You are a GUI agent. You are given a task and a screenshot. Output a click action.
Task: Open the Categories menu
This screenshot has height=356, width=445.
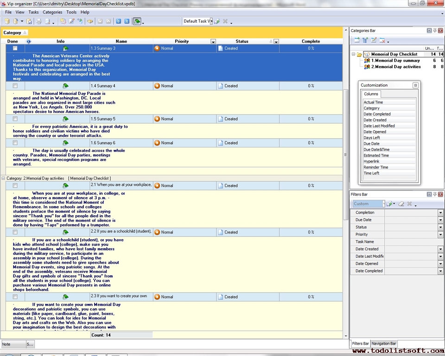(52, 12)
